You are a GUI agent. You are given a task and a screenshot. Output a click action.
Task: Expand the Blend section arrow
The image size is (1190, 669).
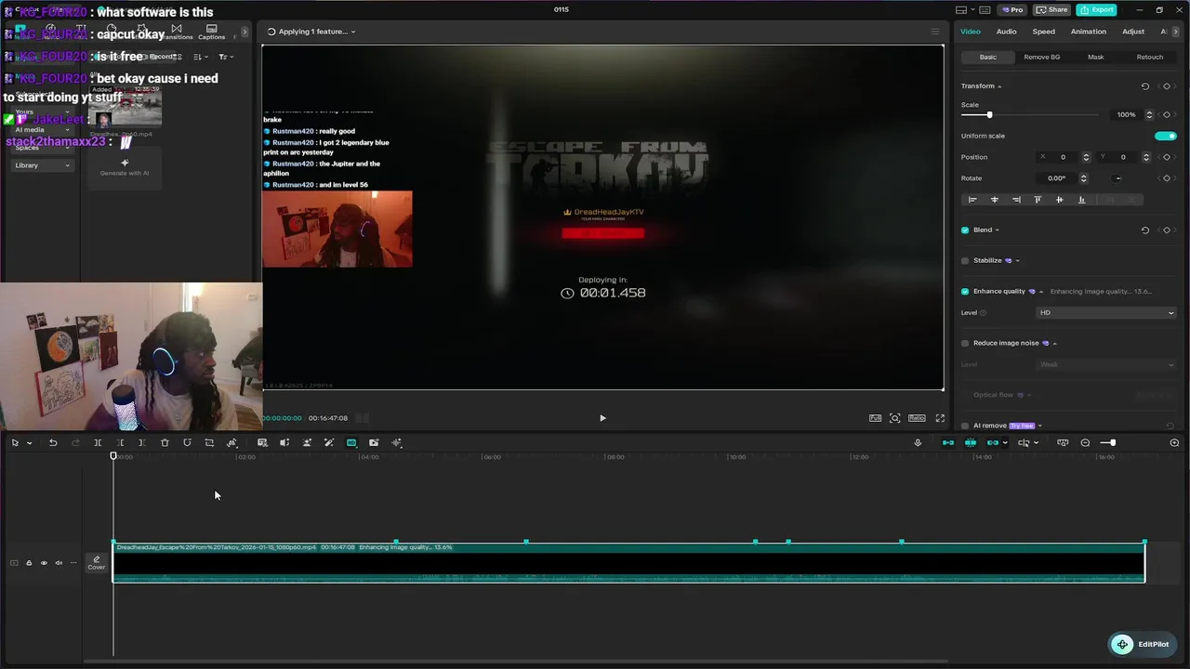point(998,230)
